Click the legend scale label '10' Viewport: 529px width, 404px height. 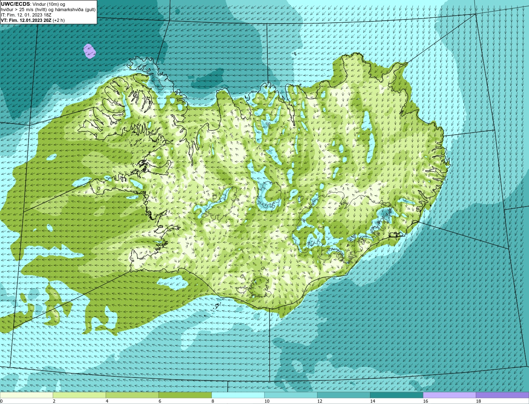click(x=267, y=401)
